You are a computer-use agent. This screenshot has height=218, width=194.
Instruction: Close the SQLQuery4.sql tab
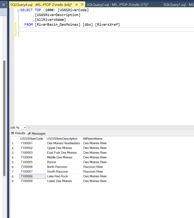82,5
